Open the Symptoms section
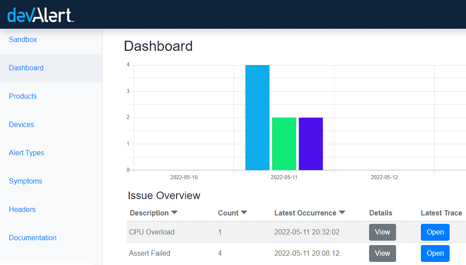This screenshot has width=466, height=265. (25, 181)
